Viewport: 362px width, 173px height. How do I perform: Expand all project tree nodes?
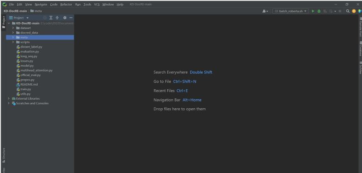[x=51, y=18]
